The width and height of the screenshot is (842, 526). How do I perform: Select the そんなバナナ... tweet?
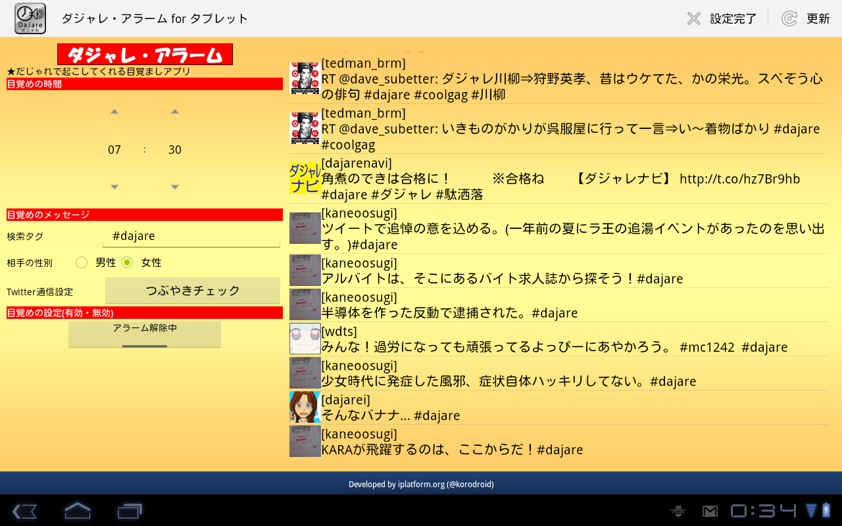[391, 416]
